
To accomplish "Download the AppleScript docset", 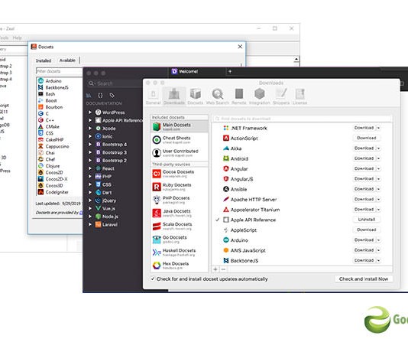I will point(367,230).
